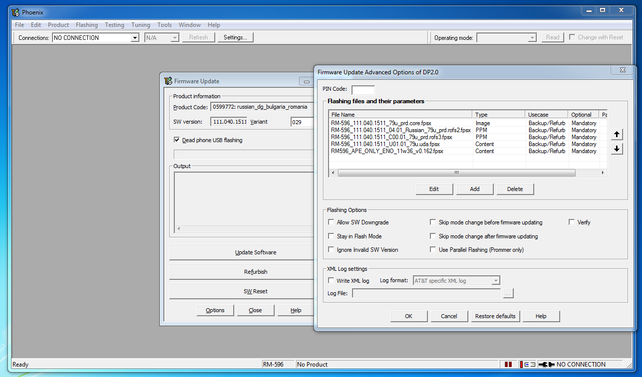Click the Firmware Update window icon
The width and height of the screenshot is (642, 377).
coord(168,81)
